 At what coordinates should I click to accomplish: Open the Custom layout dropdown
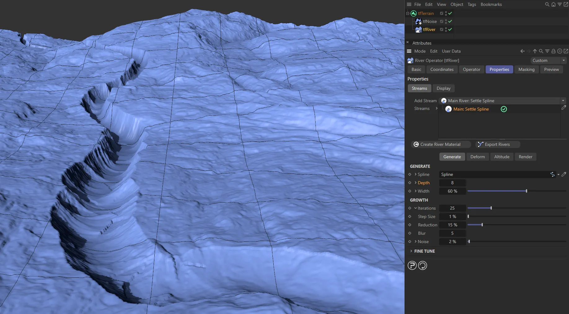563,61
